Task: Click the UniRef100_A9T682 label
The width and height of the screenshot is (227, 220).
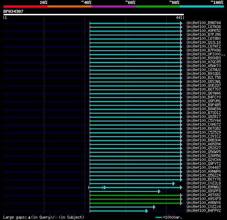Action: click(x=204, y=195)
